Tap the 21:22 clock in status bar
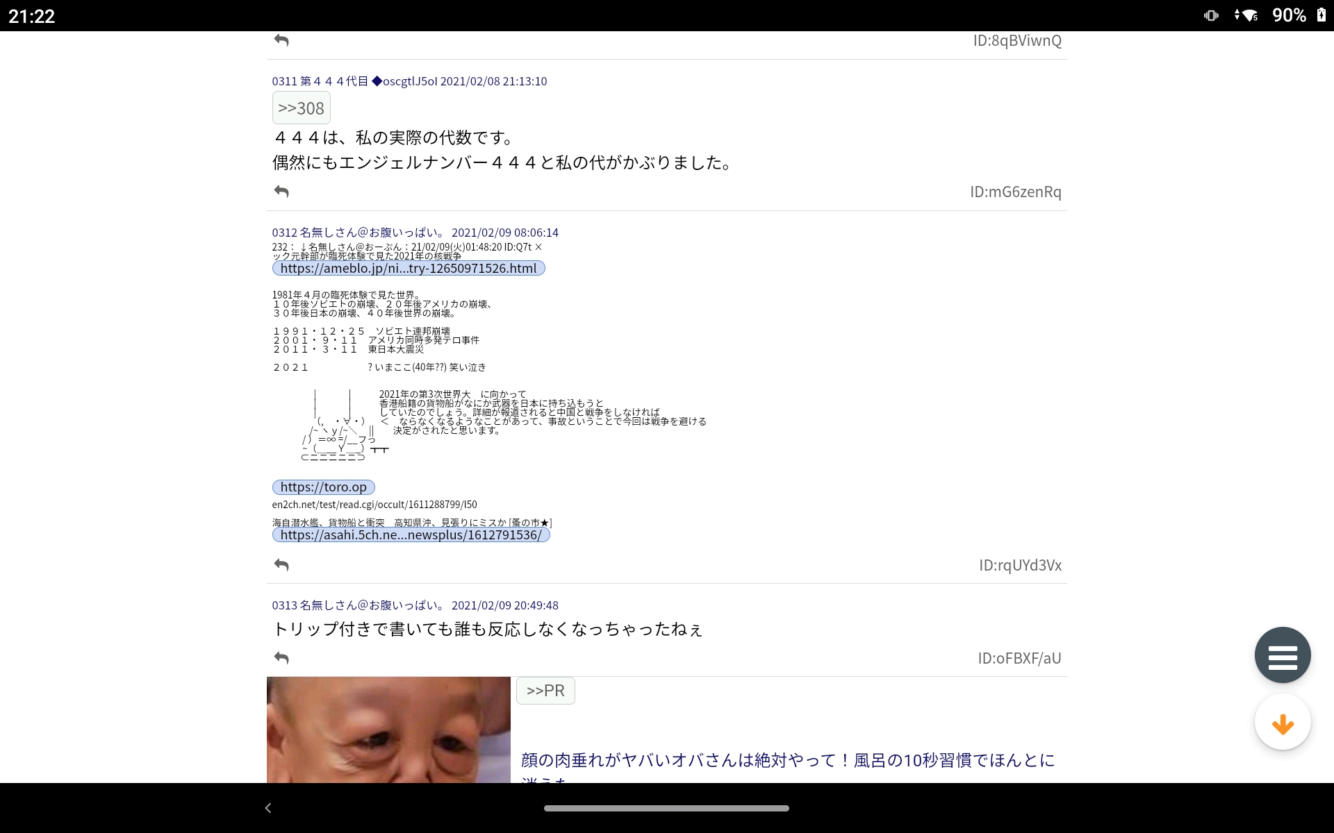This screenshot has width=1334, height=833. (x=31, y=15)
